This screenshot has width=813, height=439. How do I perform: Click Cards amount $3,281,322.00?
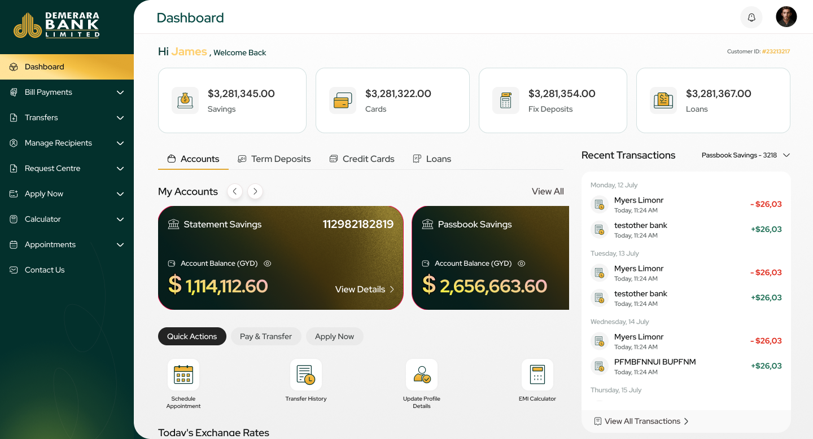pos(398,94)
